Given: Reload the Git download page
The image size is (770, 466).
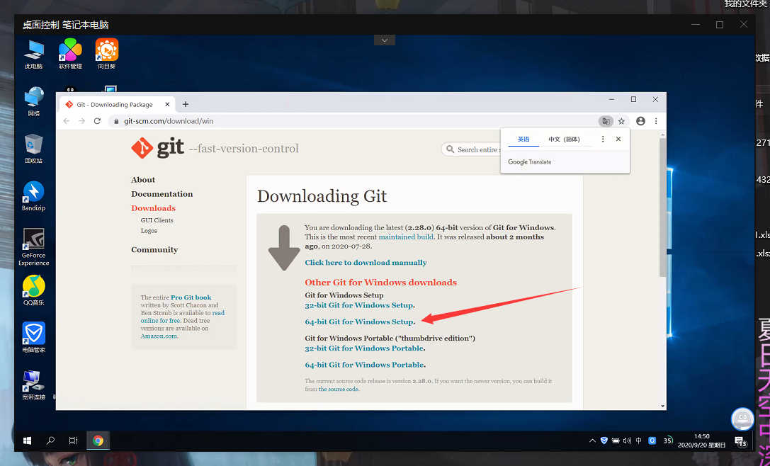Looking at the screenshot, I should pyautogui.click(x=97, y=121).
